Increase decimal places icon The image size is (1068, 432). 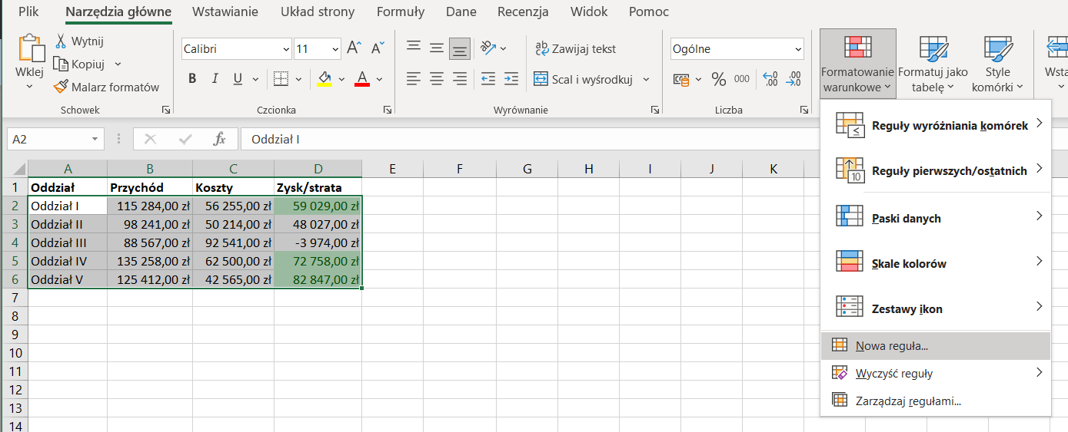[770, 79]
